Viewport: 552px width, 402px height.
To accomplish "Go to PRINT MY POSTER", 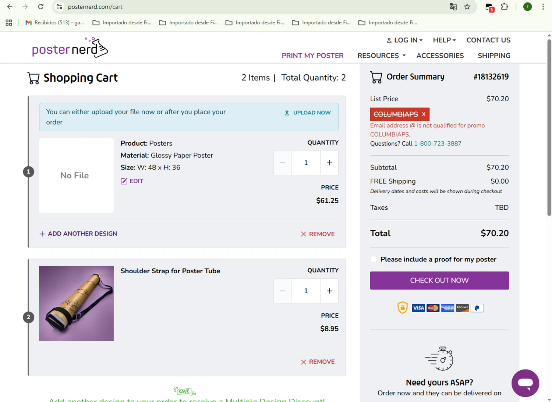I will (312, 56).
